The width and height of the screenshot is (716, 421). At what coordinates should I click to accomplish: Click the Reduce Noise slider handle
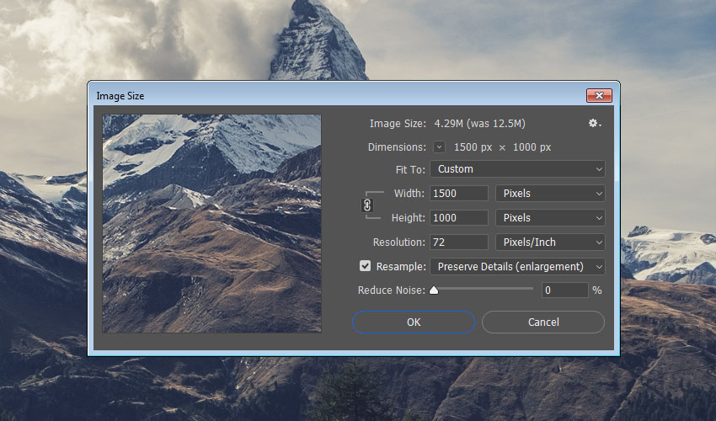point(434,290)
